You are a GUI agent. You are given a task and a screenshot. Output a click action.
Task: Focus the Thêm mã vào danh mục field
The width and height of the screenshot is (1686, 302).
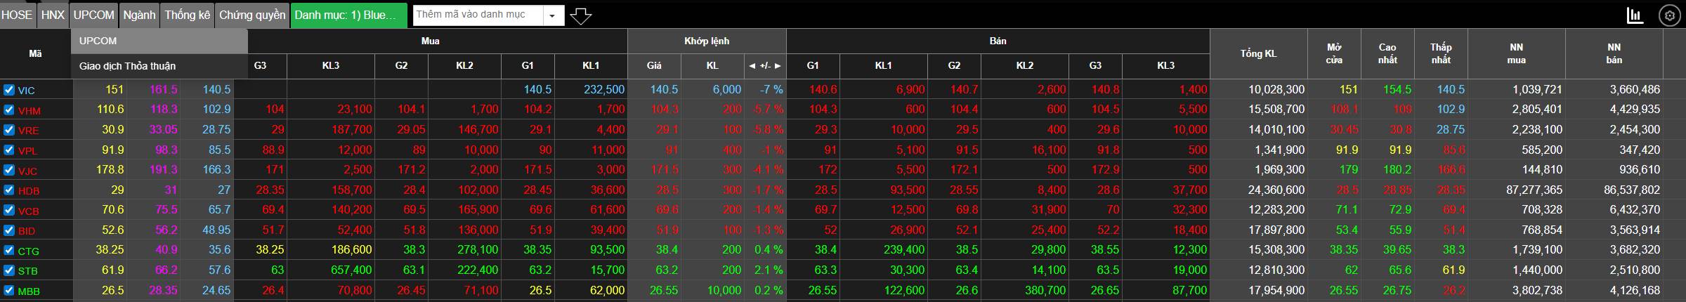[x=479, y=15]
